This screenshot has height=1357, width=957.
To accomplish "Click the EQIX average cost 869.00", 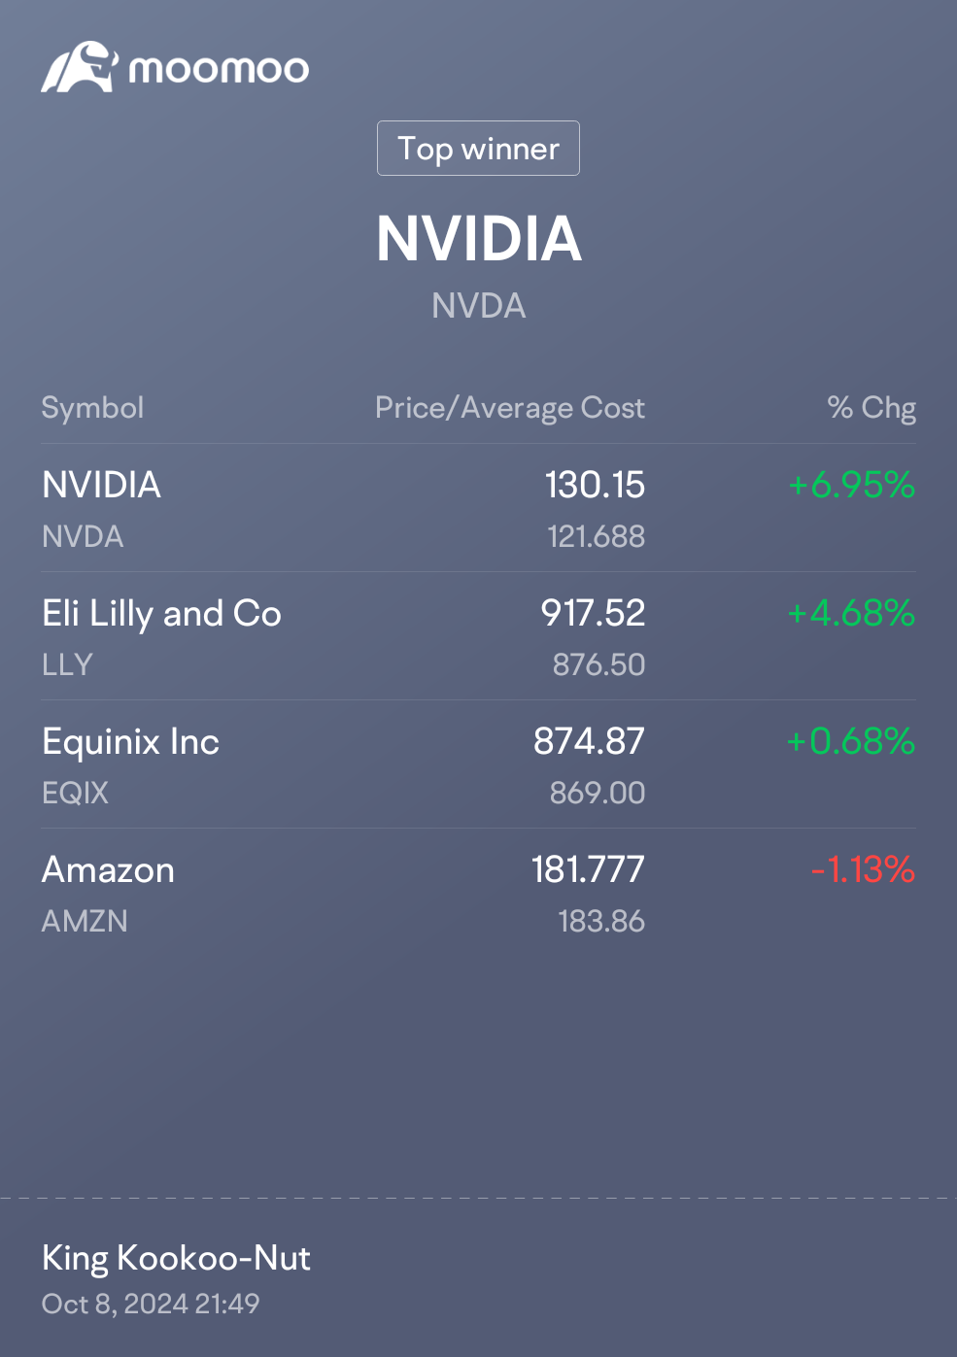I will point(598,793).
